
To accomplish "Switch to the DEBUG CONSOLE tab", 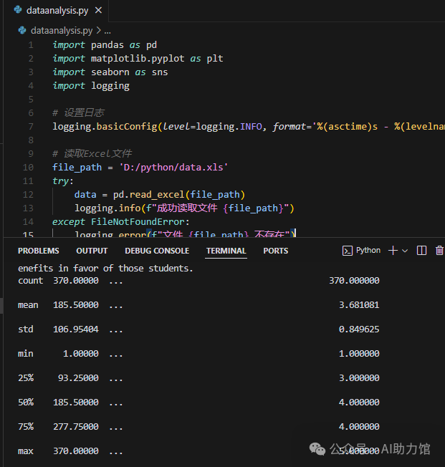I will coord(157,251).
